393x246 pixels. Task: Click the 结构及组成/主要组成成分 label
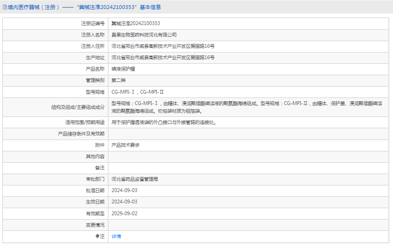tap(78, 107)
